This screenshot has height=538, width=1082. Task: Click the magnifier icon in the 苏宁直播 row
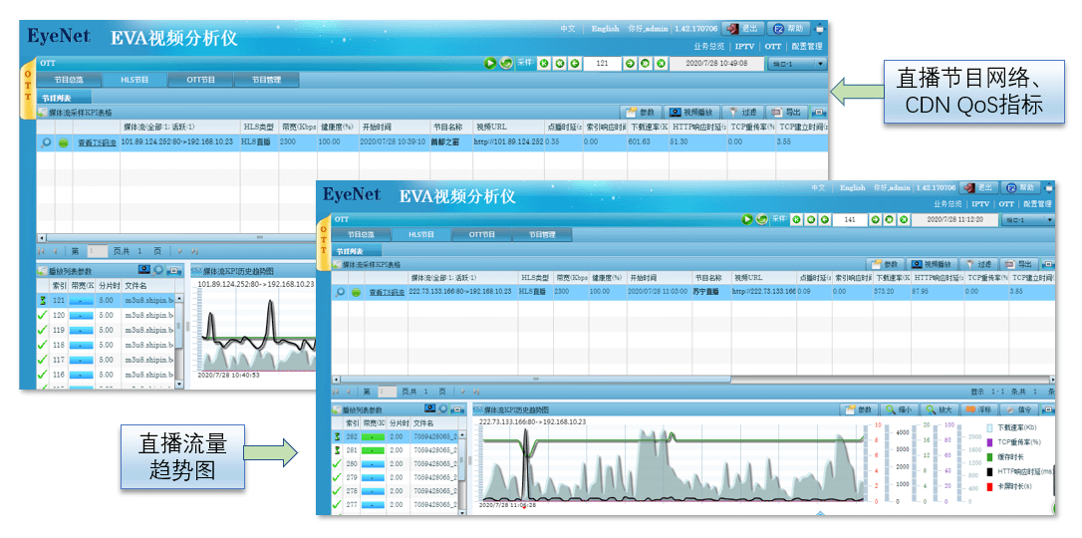point(341,292)
